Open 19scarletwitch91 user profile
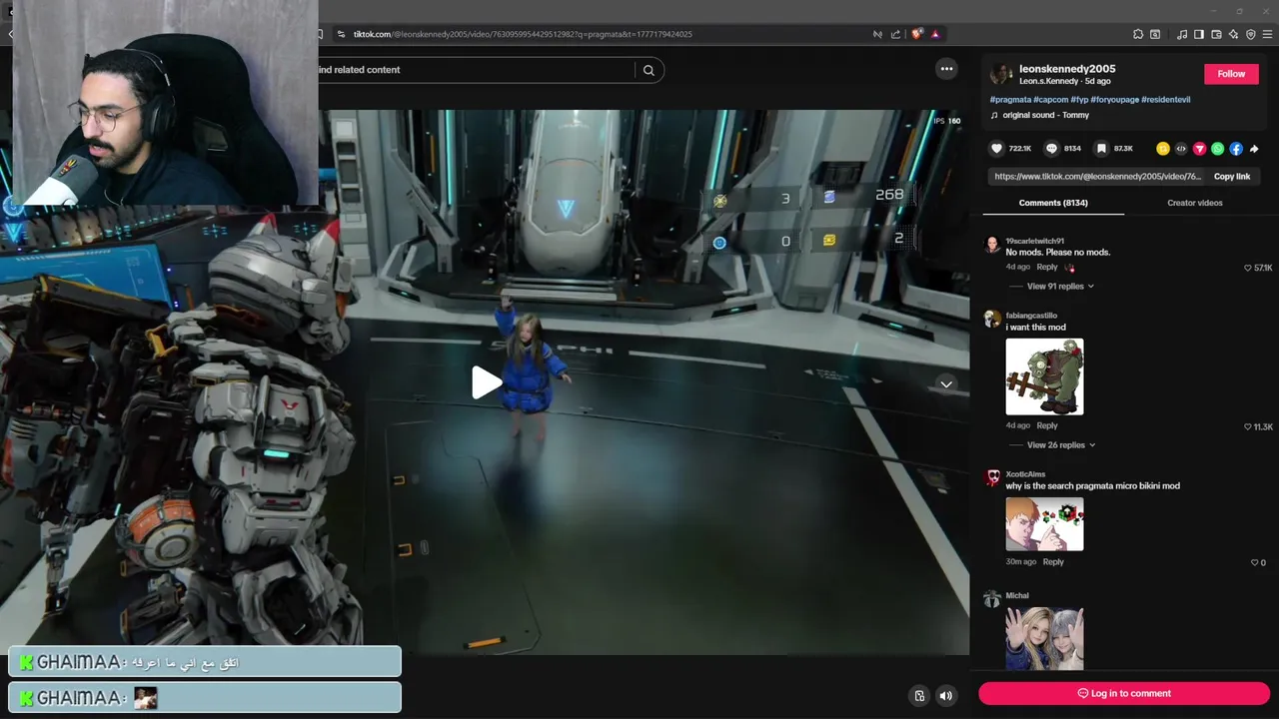 click(x=1034, y=241)
